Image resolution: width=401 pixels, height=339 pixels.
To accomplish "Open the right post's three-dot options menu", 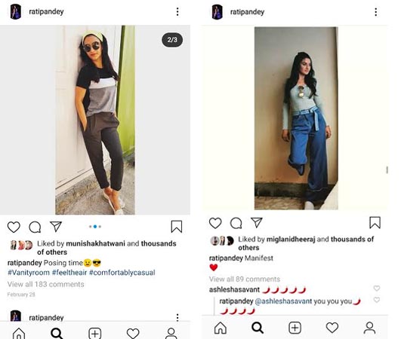I will (x=375, y=12).
